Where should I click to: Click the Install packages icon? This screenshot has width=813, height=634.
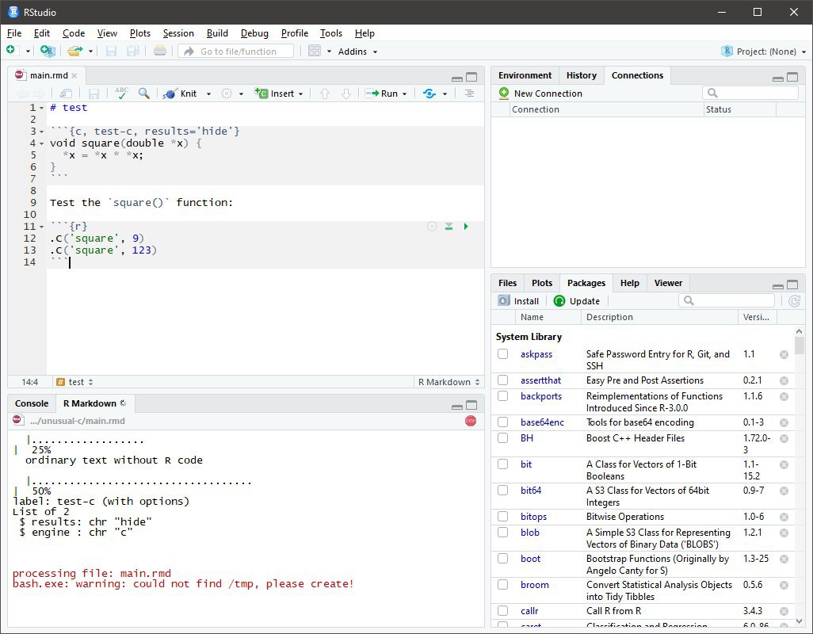[504, 300]
